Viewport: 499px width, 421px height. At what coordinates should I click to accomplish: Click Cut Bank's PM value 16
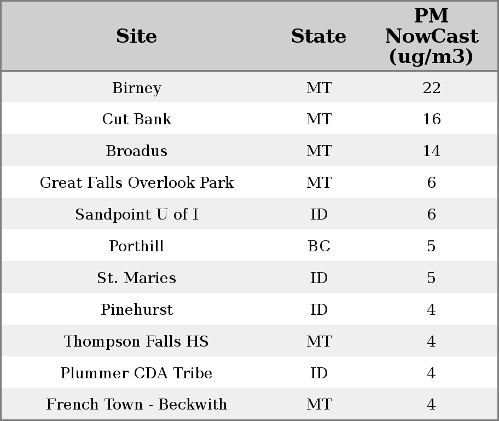tap(431, 119)
